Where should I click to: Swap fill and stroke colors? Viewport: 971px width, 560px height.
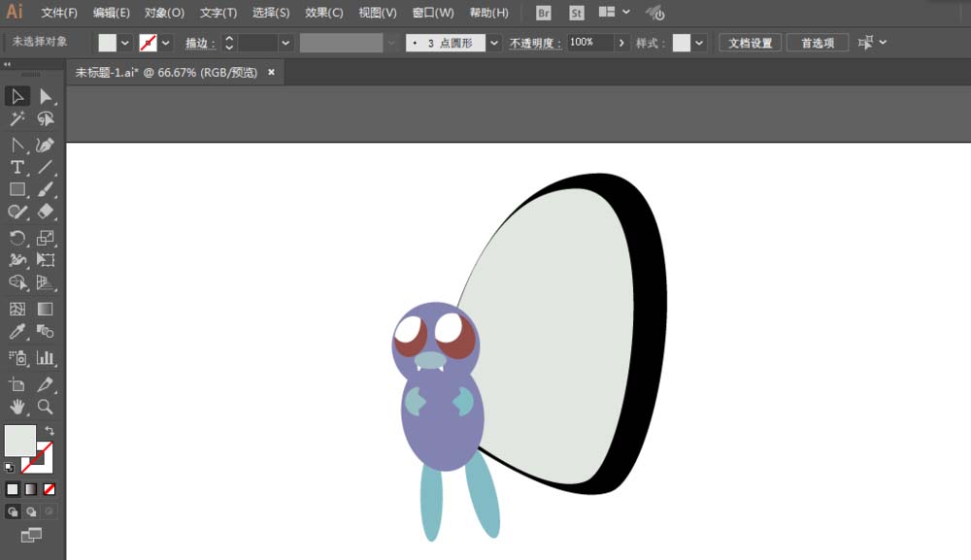pos(50,431)
